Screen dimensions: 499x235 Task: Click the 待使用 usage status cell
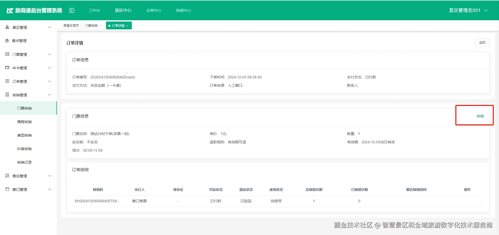276,201
